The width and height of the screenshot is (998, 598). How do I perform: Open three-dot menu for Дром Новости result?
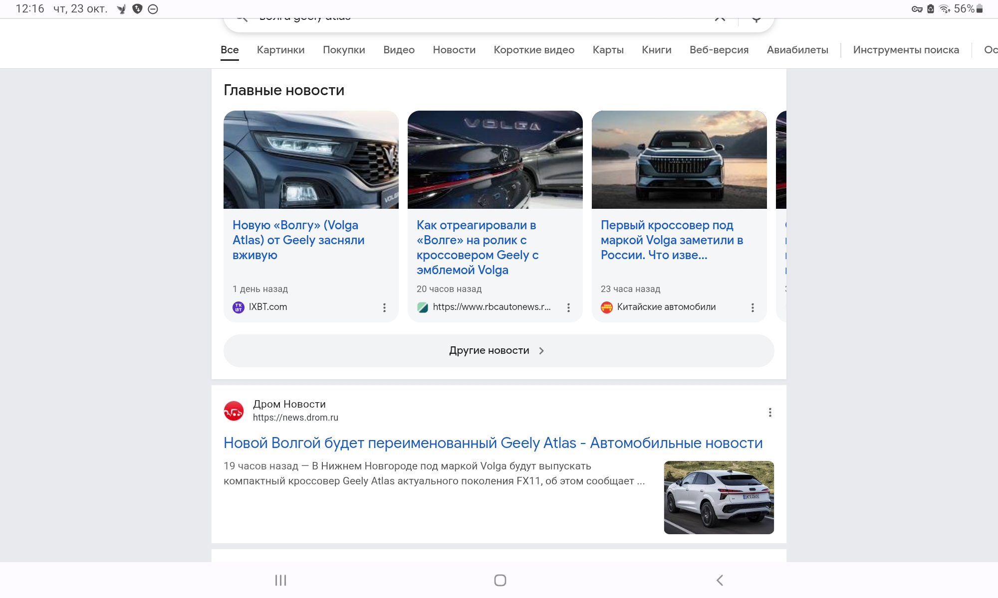pos(770,412)
